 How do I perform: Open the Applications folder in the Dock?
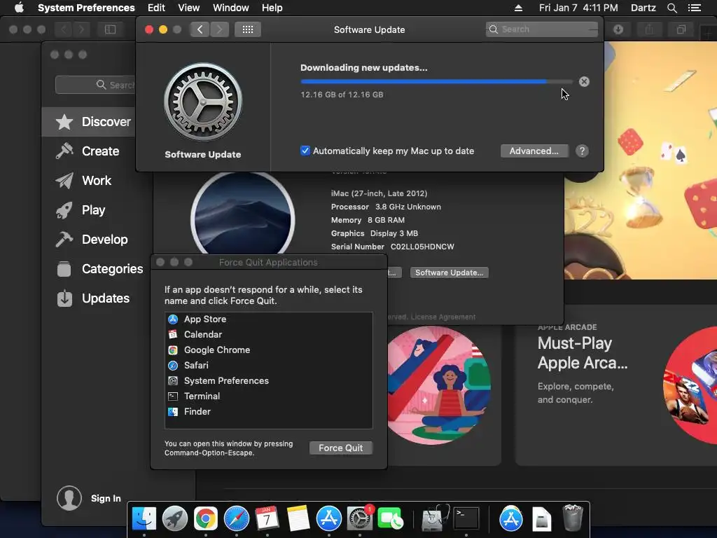510,519
